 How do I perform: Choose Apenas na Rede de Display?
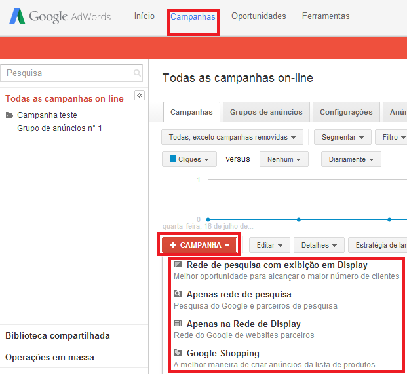coord(243,324)
